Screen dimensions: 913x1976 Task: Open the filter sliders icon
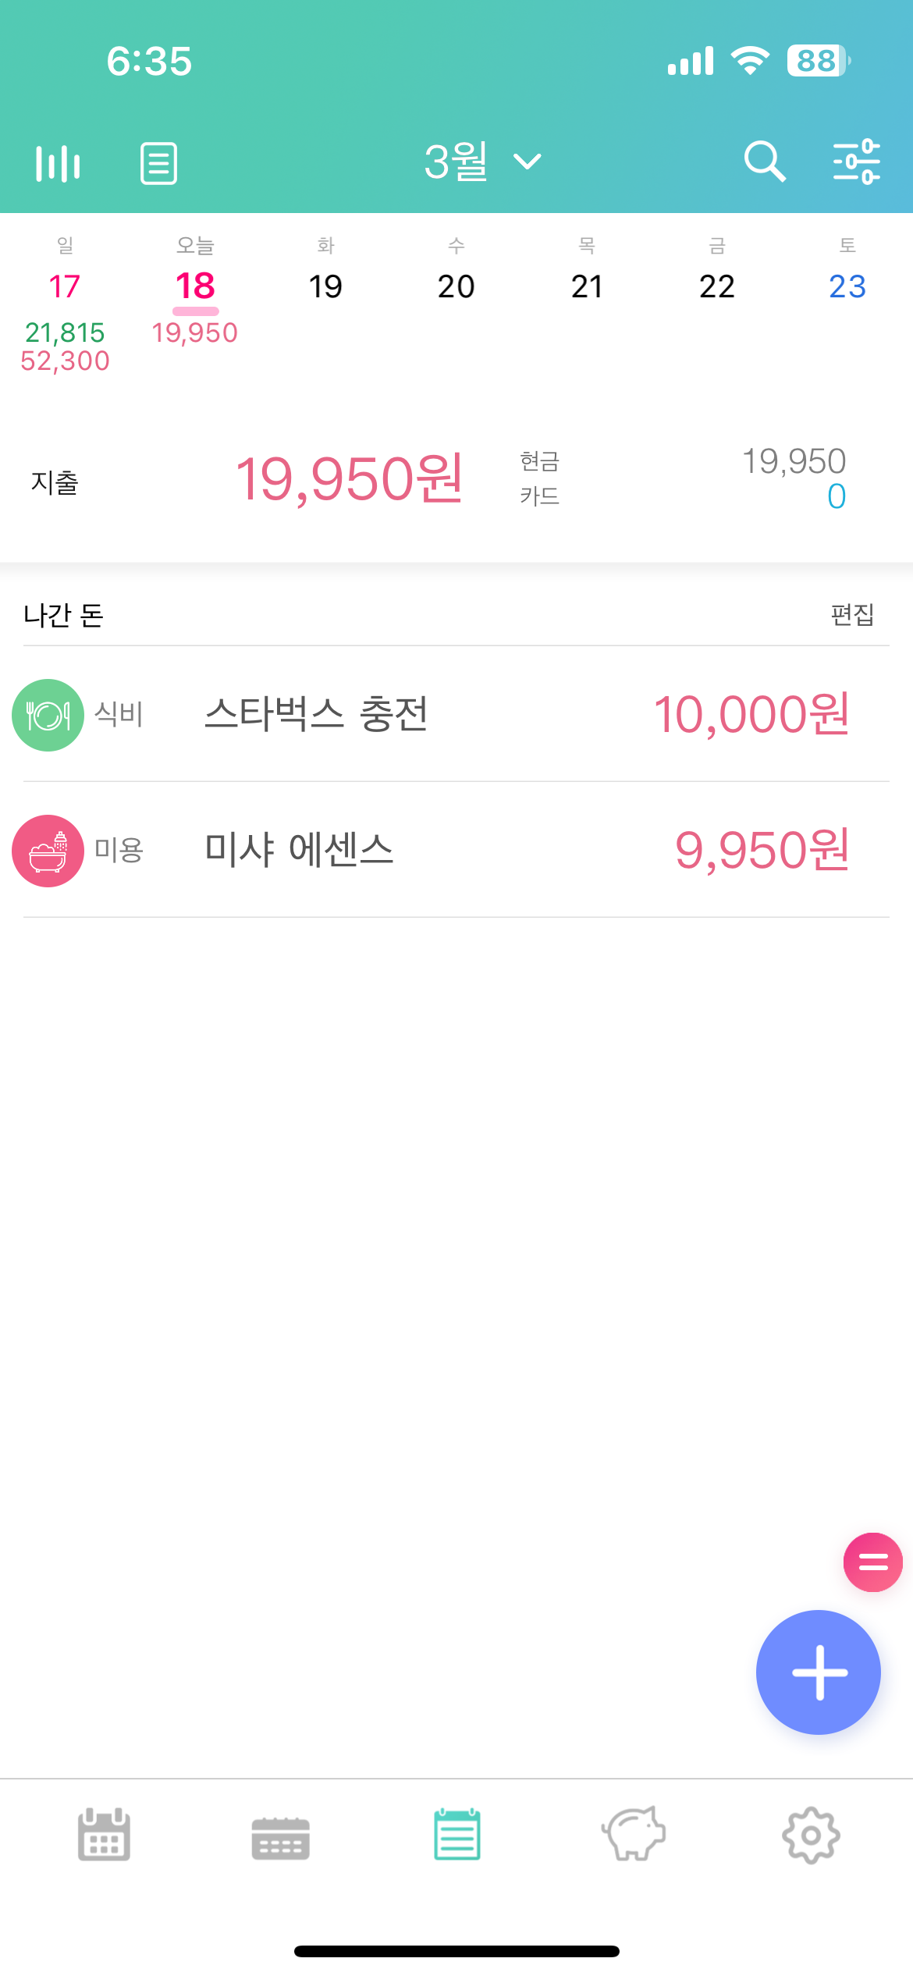856,162
